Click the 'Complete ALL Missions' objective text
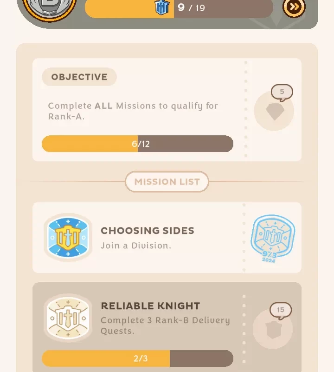 [x=133, y=111]
